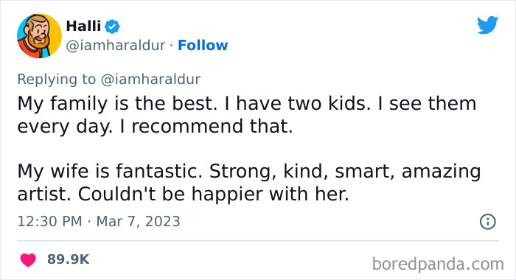Click @iamharaldur handle beside Follow

116,46
